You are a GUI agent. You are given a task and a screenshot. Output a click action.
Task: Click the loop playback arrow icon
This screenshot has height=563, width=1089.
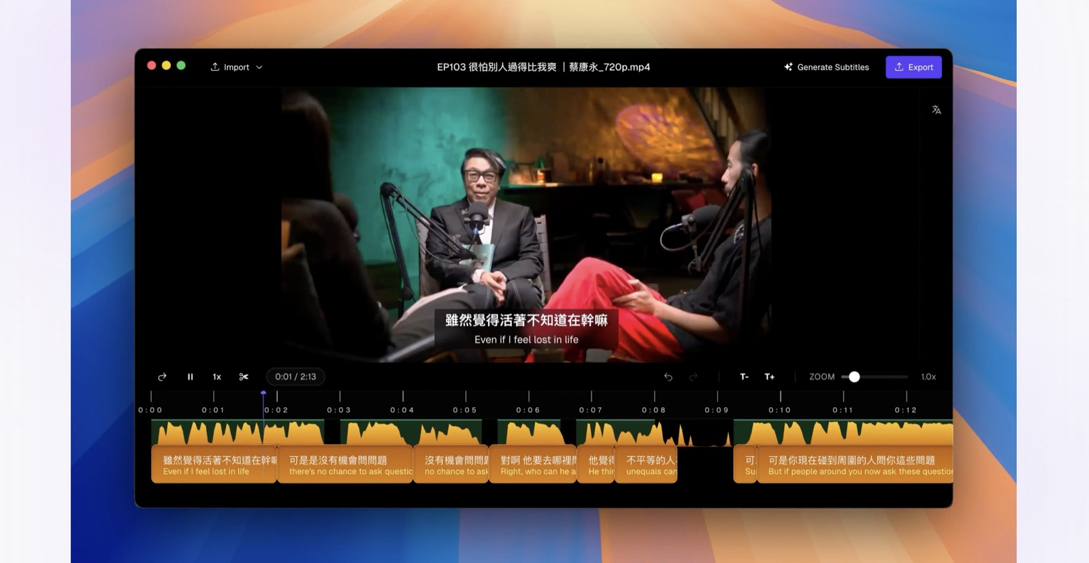pos(162,376)
